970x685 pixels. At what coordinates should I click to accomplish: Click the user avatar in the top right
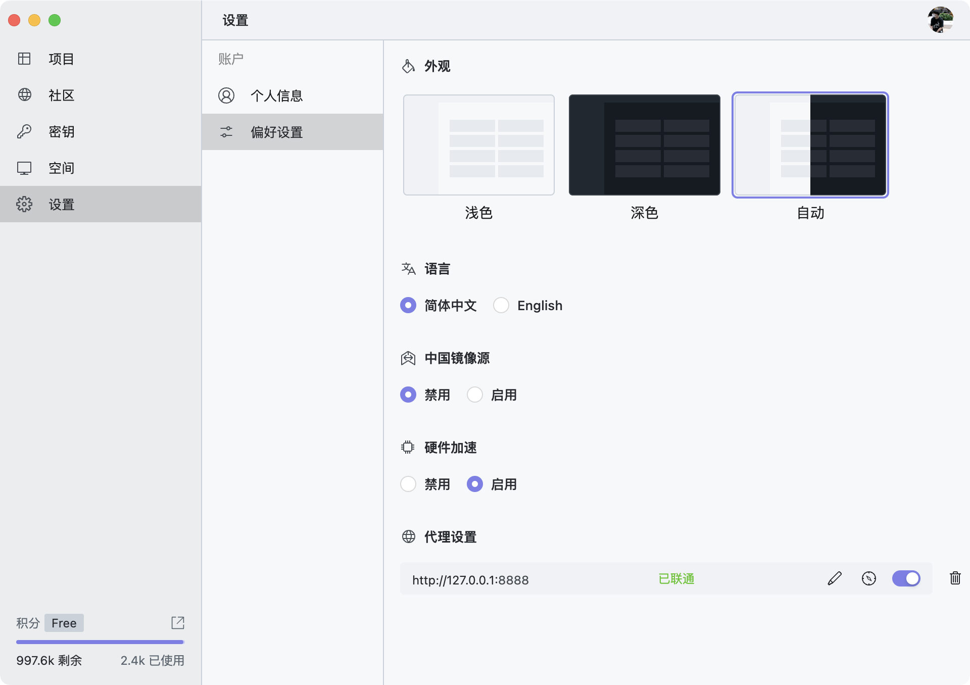click(940, 20)
